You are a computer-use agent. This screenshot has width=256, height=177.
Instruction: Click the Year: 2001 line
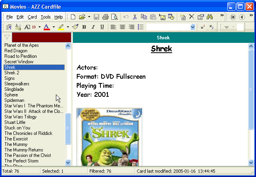93,94
